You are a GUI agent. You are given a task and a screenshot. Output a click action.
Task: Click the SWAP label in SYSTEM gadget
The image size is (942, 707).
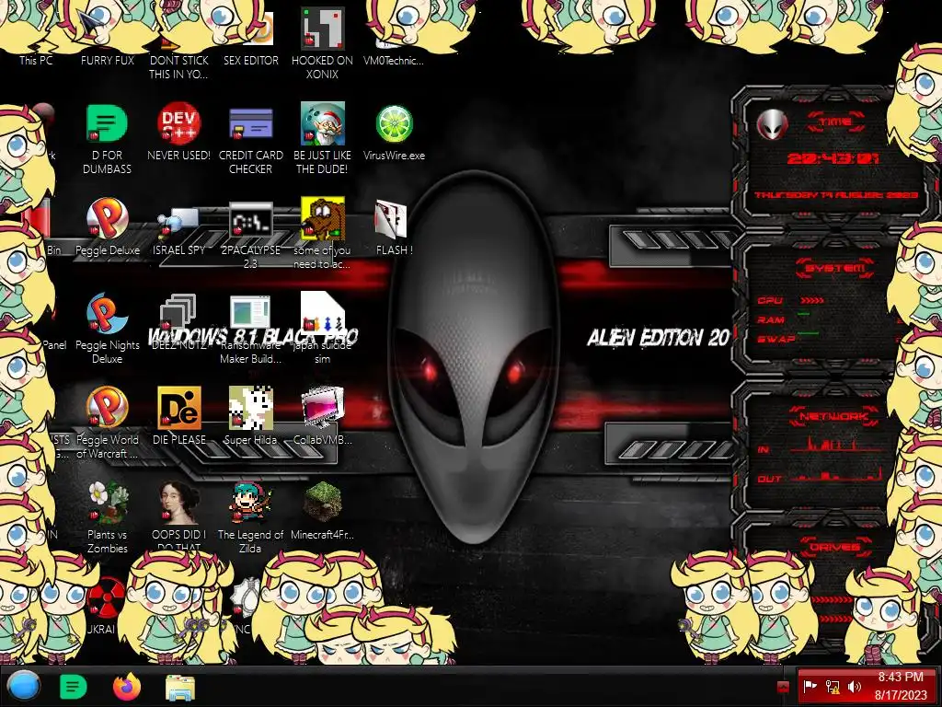pos(776,339)
